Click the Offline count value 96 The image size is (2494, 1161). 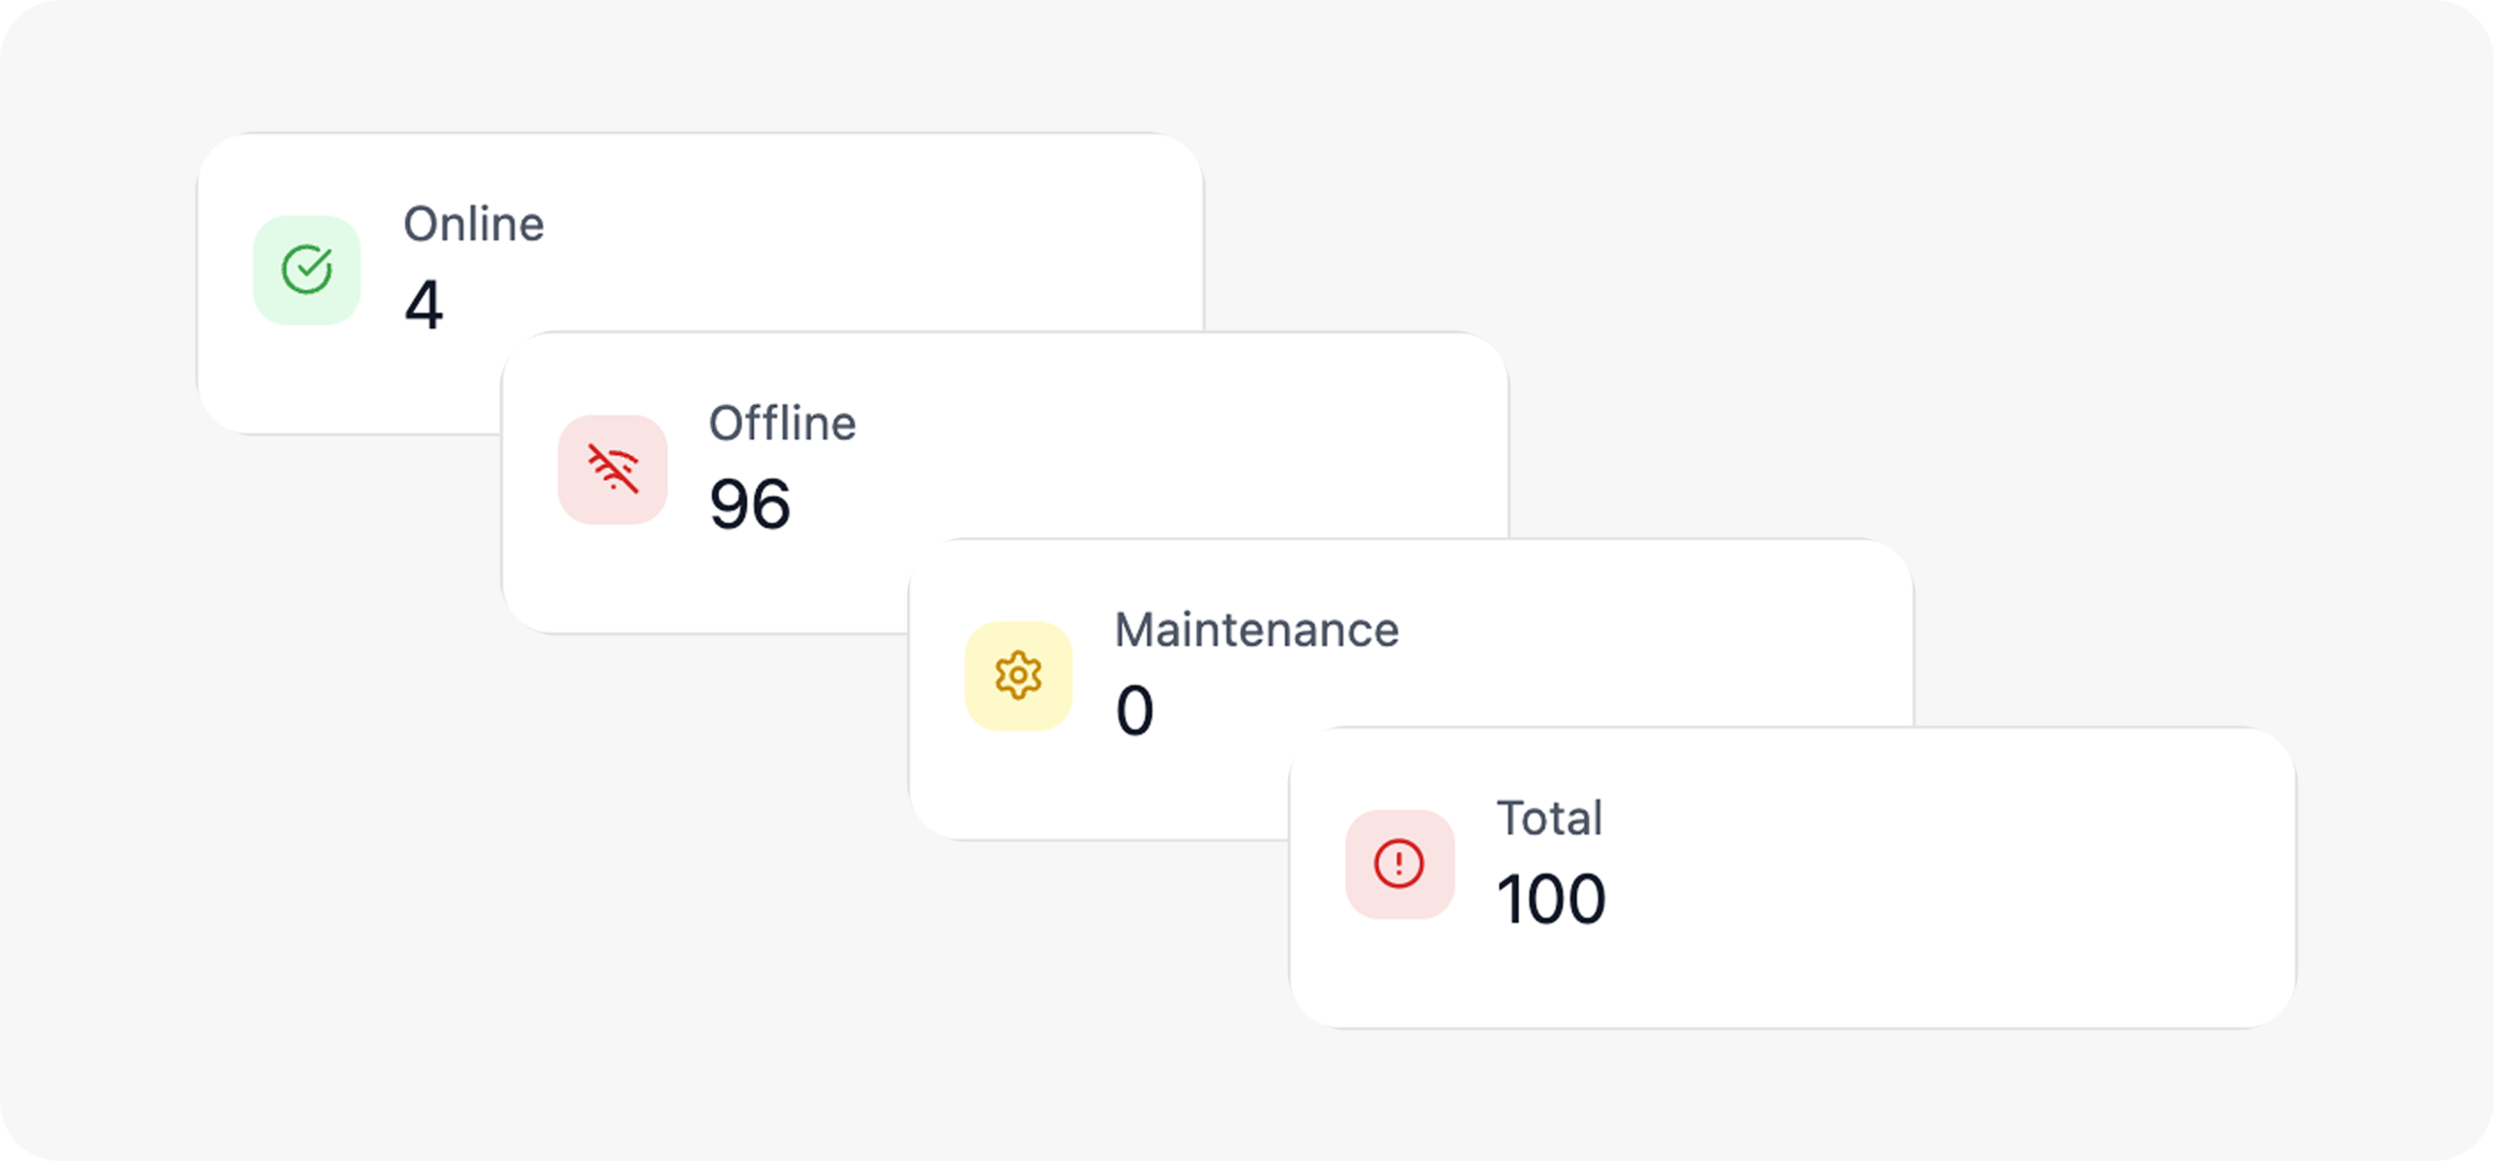click(x=749, y=505)
